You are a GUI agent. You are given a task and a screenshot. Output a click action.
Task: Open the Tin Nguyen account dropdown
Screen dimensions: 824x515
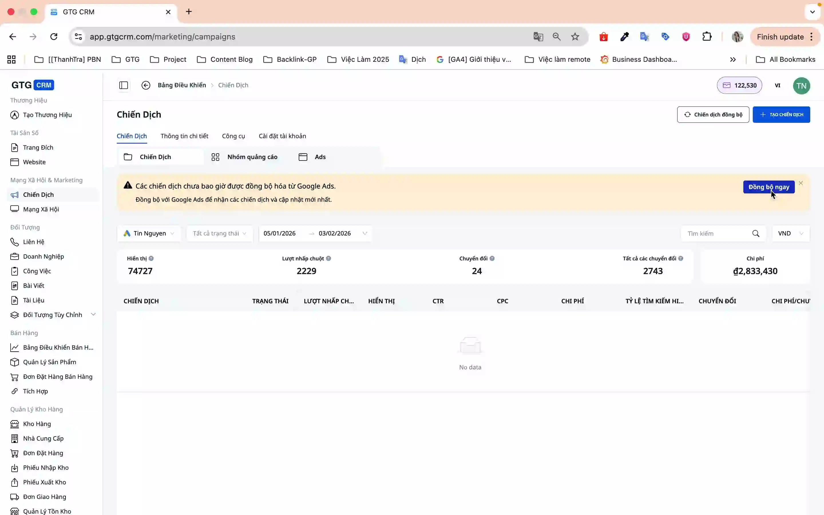pyautogui.click(x=149, y=234)
